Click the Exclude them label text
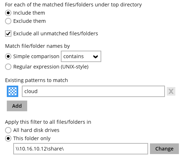The height and width of the screenshot is (158, 185). tap(29, 21)
